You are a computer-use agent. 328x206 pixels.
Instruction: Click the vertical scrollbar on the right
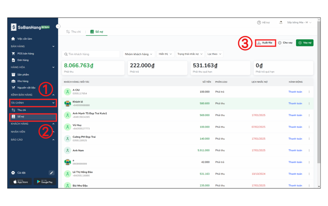pyautogui.click(x=318, y=96)
